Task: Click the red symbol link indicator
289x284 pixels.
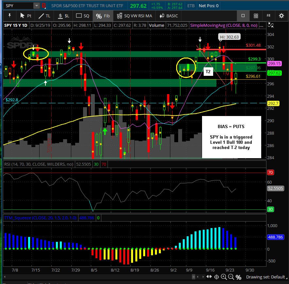Action: click(x=43, y=6)
